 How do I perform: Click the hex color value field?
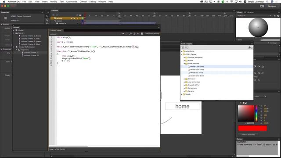[251, 123]
